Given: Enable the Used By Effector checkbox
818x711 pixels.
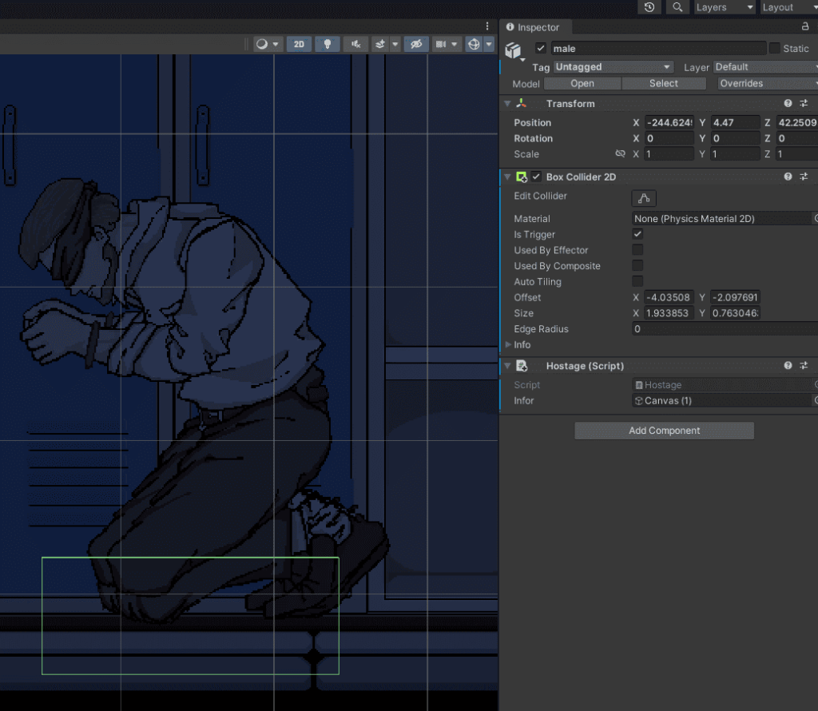Looking at the screenshot, I should [x=637, y=250].
